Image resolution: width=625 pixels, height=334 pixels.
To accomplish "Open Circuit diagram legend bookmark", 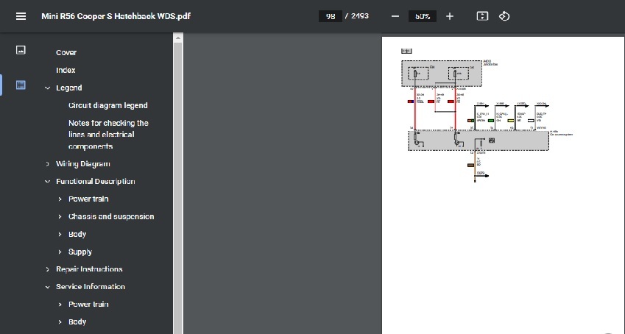I will click(x=108, y=105).
